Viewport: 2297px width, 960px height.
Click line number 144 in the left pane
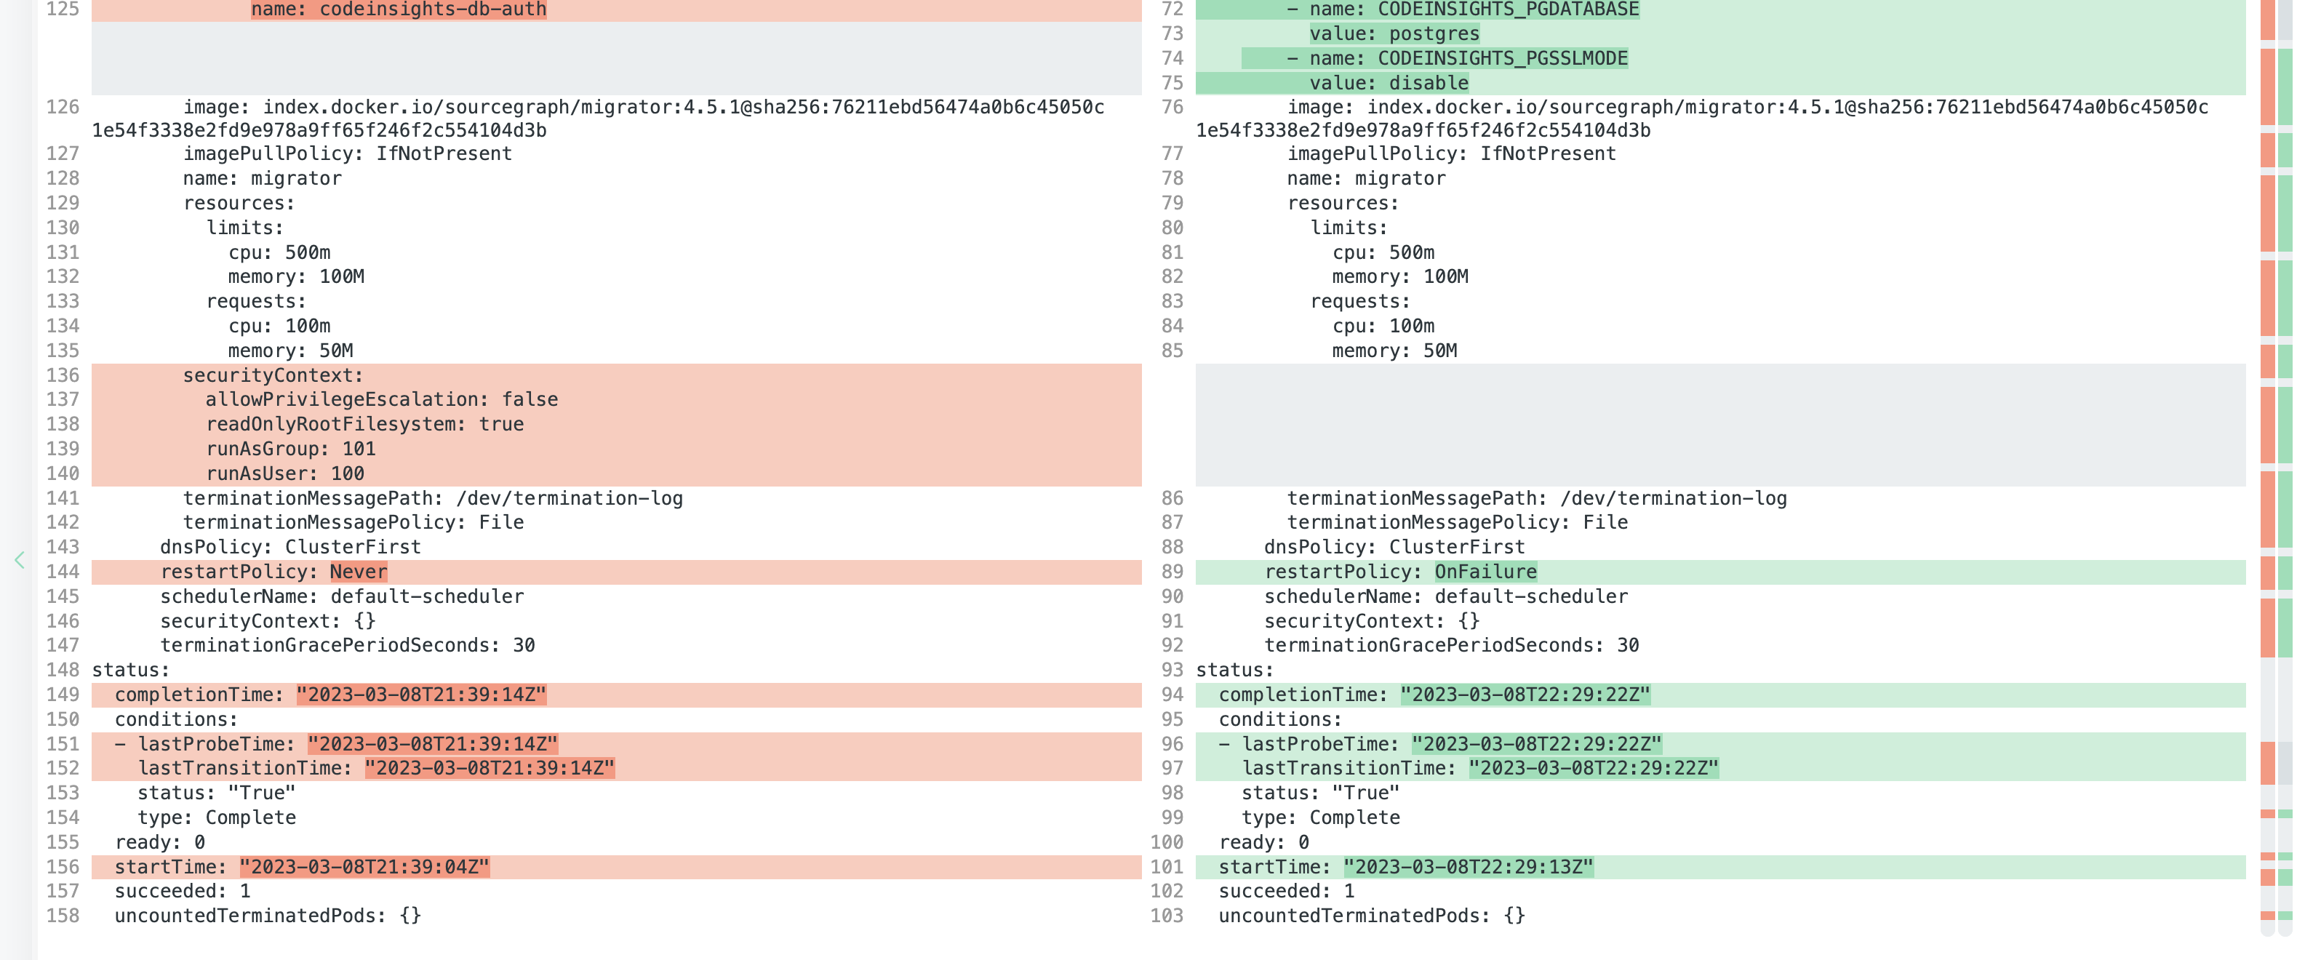62,572
